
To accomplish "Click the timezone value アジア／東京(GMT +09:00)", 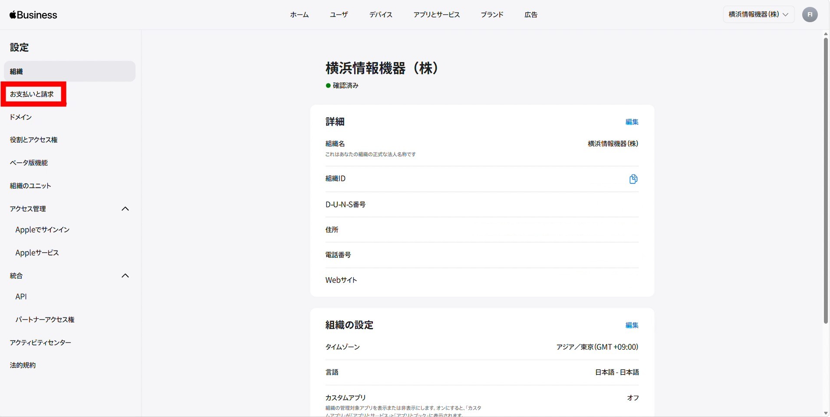I will 597,347.
